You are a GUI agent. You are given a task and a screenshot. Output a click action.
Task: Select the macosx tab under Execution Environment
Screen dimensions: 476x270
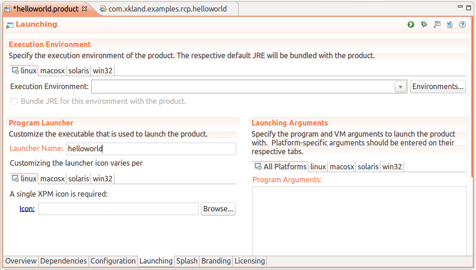(x=52, y=71)
